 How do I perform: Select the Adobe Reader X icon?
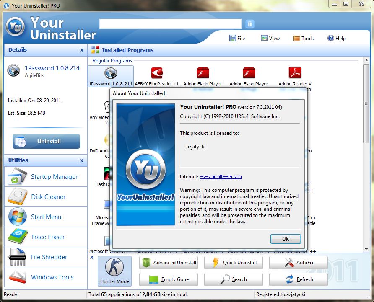pos(295,76)
